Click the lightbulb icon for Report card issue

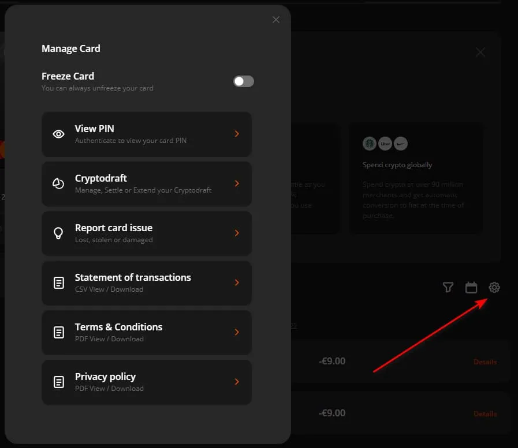pos(58,234)
